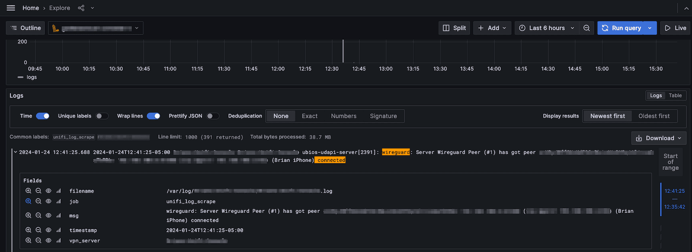Show ad-hoc statistics for job field
The height and width of the screenshot is (252, 692).
pyautogui.click(x=58, y=201)
